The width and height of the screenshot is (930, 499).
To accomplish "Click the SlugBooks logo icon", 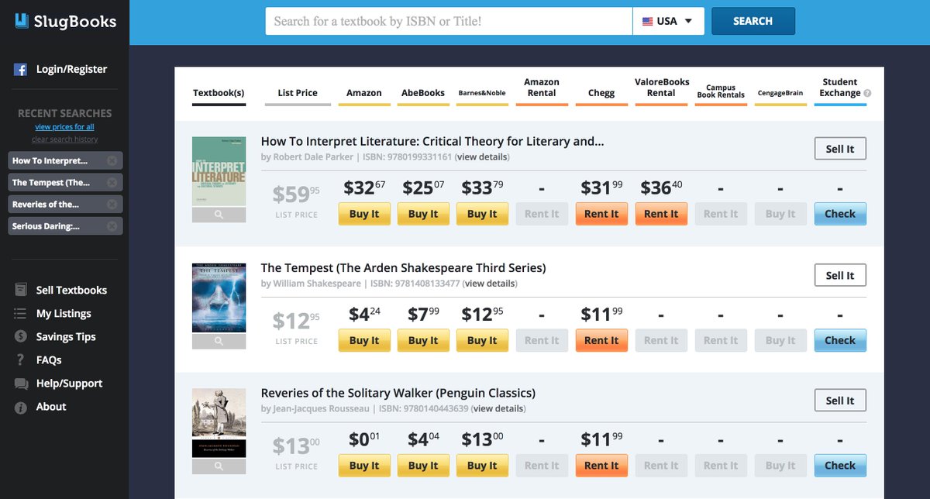I will [x=22, y=21].
